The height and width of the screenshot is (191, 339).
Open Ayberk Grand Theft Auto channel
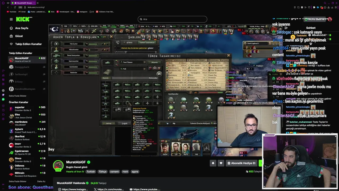point(27,131)
